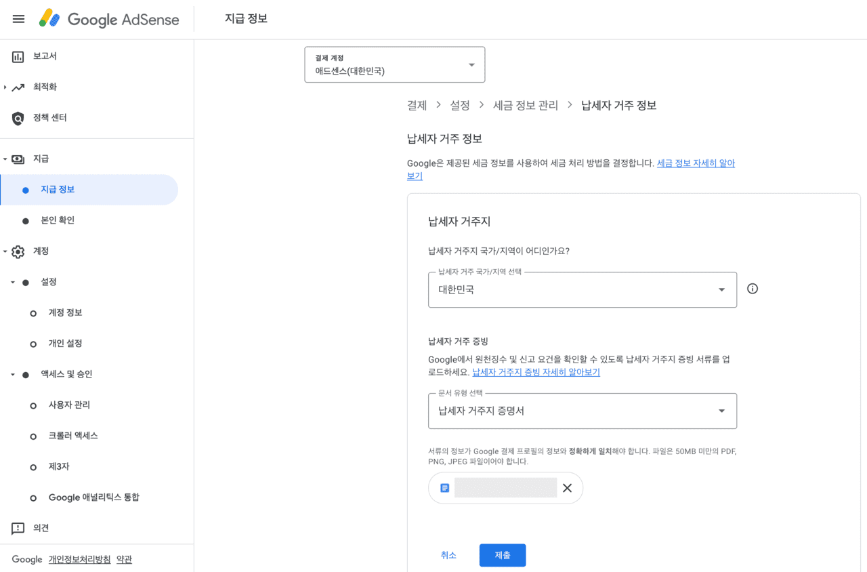
Task: Click the info icon beside country selector
Action: (x=752, y=288)
